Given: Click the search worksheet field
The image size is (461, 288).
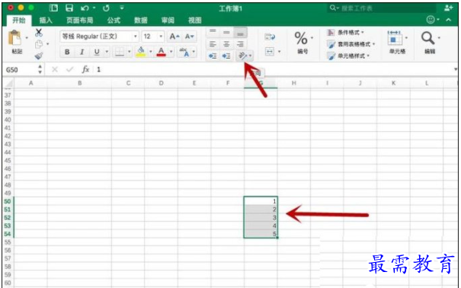Looking at the screenshot, I should pyautogui.click(x=383, y=8).
